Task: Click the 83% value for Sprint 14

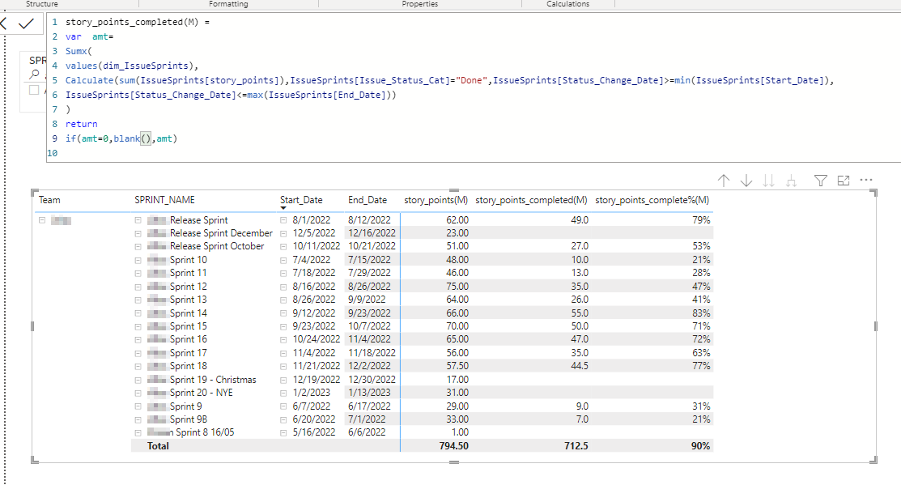Action: [x=701, y=313]
